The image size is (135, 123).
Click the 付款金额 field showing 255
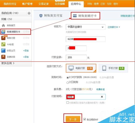coord(76,57)
